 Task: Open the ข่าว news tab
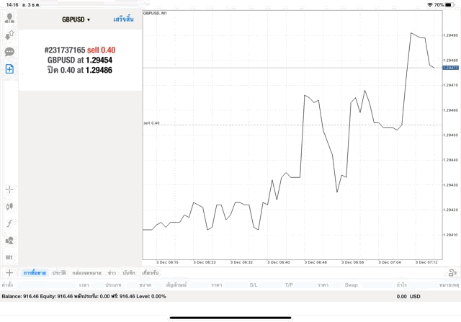click(112, 273)
